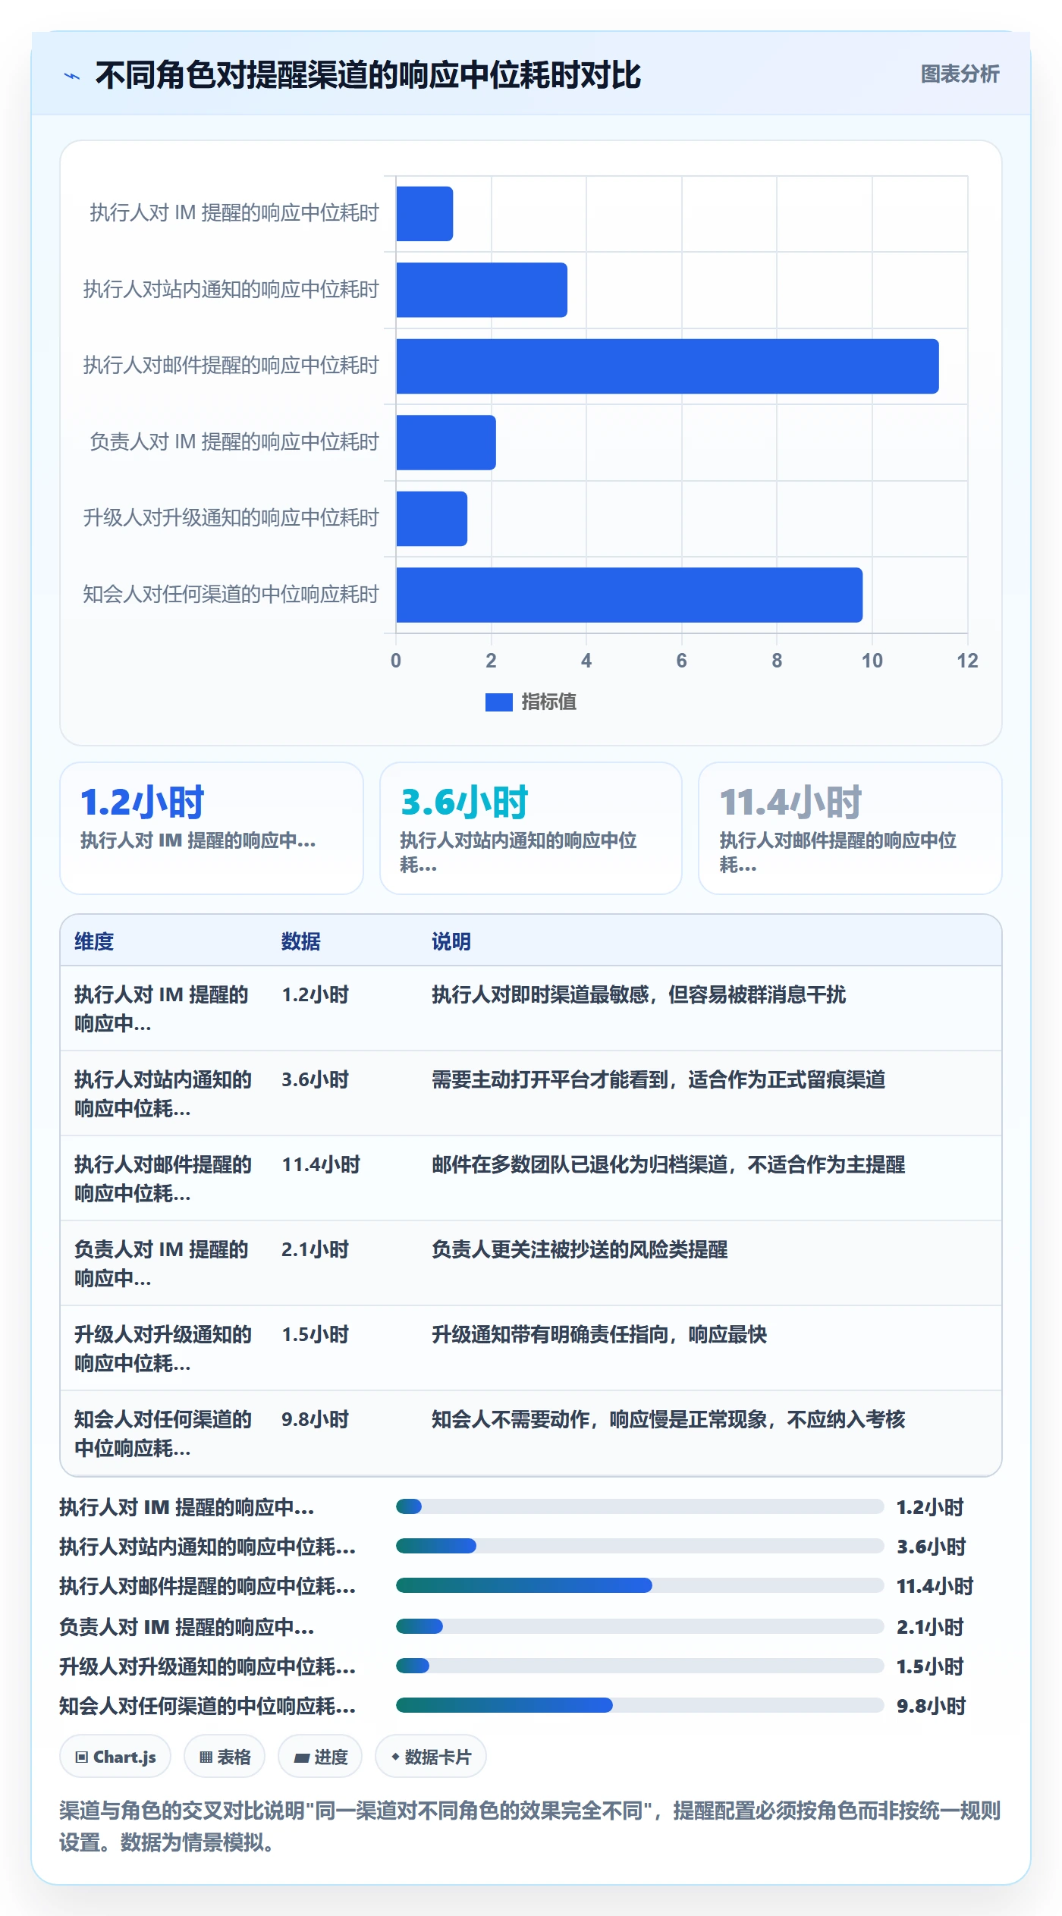The height and width of the screenshot is (1916, 1062).
Task: Click 升级通知带有明确责任指向 description text
Action: (x=599, y=1334)
